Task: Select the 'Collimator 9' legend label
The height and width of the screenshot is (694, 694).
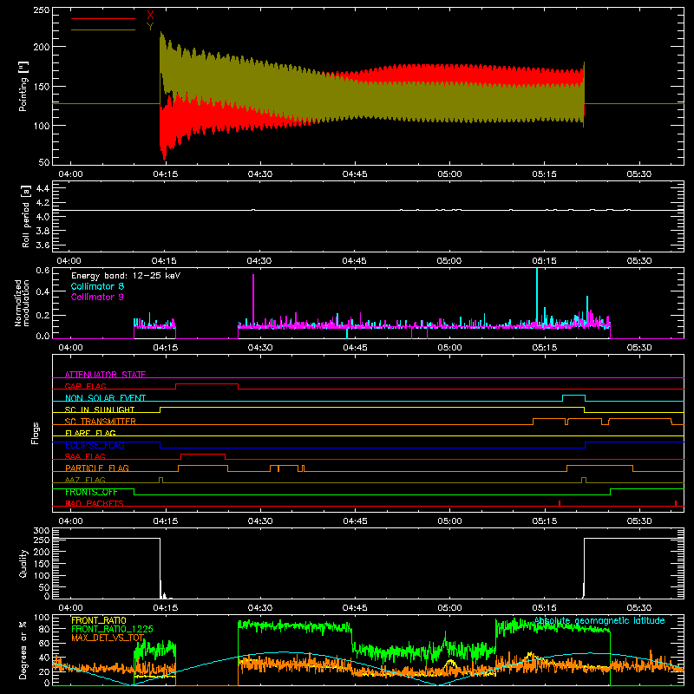Action: 97,297
